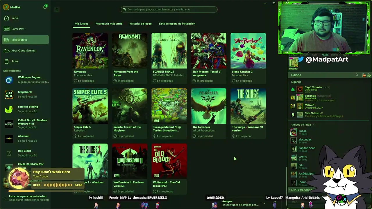Collapse Amigos en línea group

[303, 125]
